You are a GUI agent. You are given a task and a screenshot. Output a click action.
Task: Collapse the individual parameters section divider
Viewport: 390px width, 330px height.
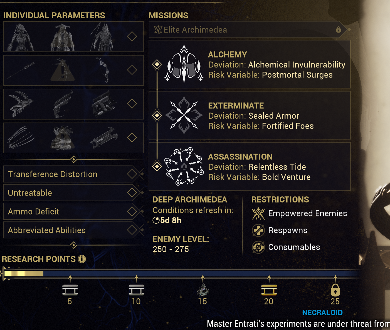(73, 159)
